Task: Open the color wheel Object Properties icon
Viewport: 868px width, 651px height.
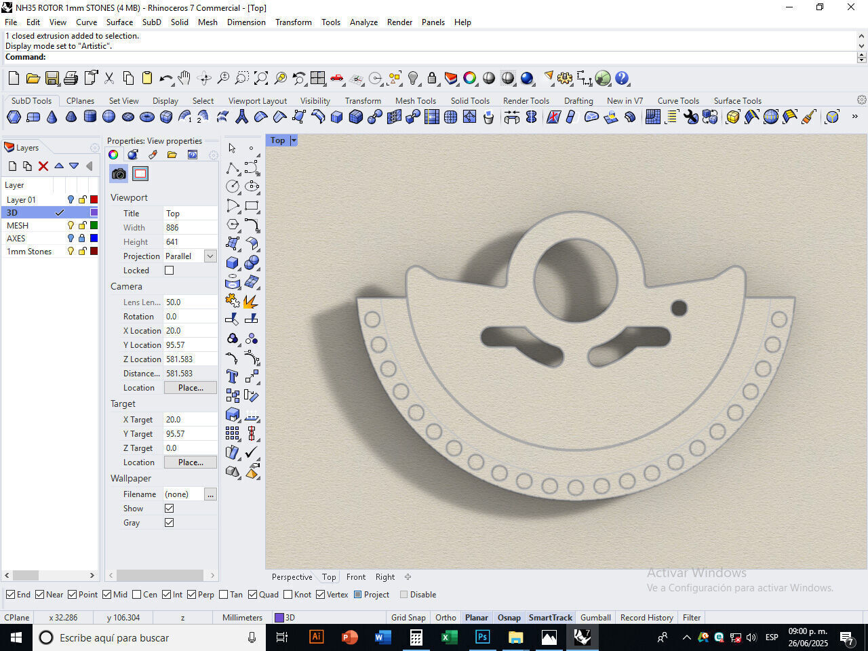Action: pos(470,79)
